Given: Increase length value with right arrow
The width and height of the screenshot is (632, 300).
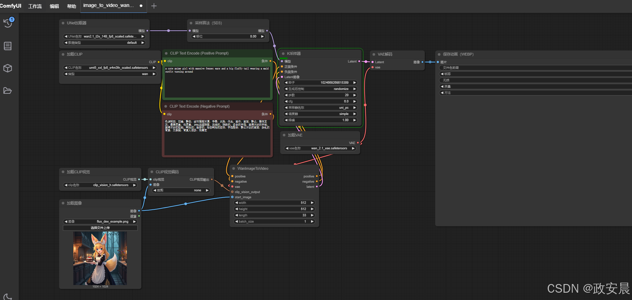Looking at the screenshot, I should click(x=312, y=215).
